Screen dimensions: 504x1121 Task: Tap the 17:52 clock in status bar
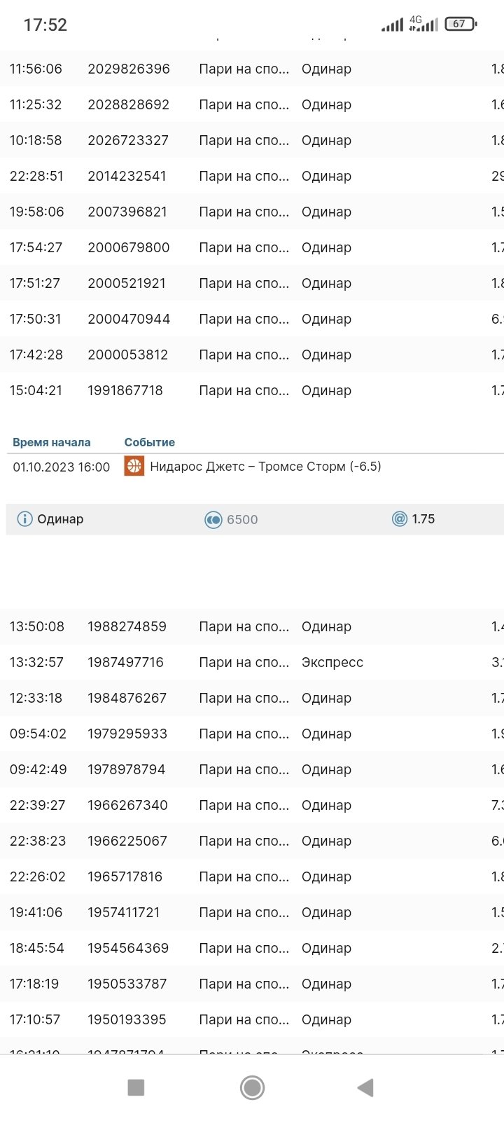click(45, 25)
